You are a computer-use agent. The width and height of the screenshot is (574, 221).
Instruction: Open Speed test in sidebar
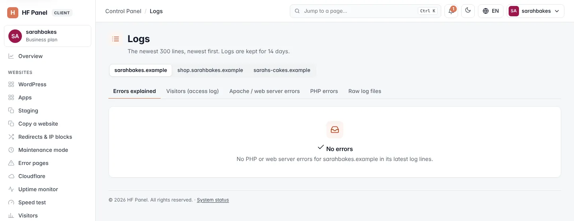point(48,202)
